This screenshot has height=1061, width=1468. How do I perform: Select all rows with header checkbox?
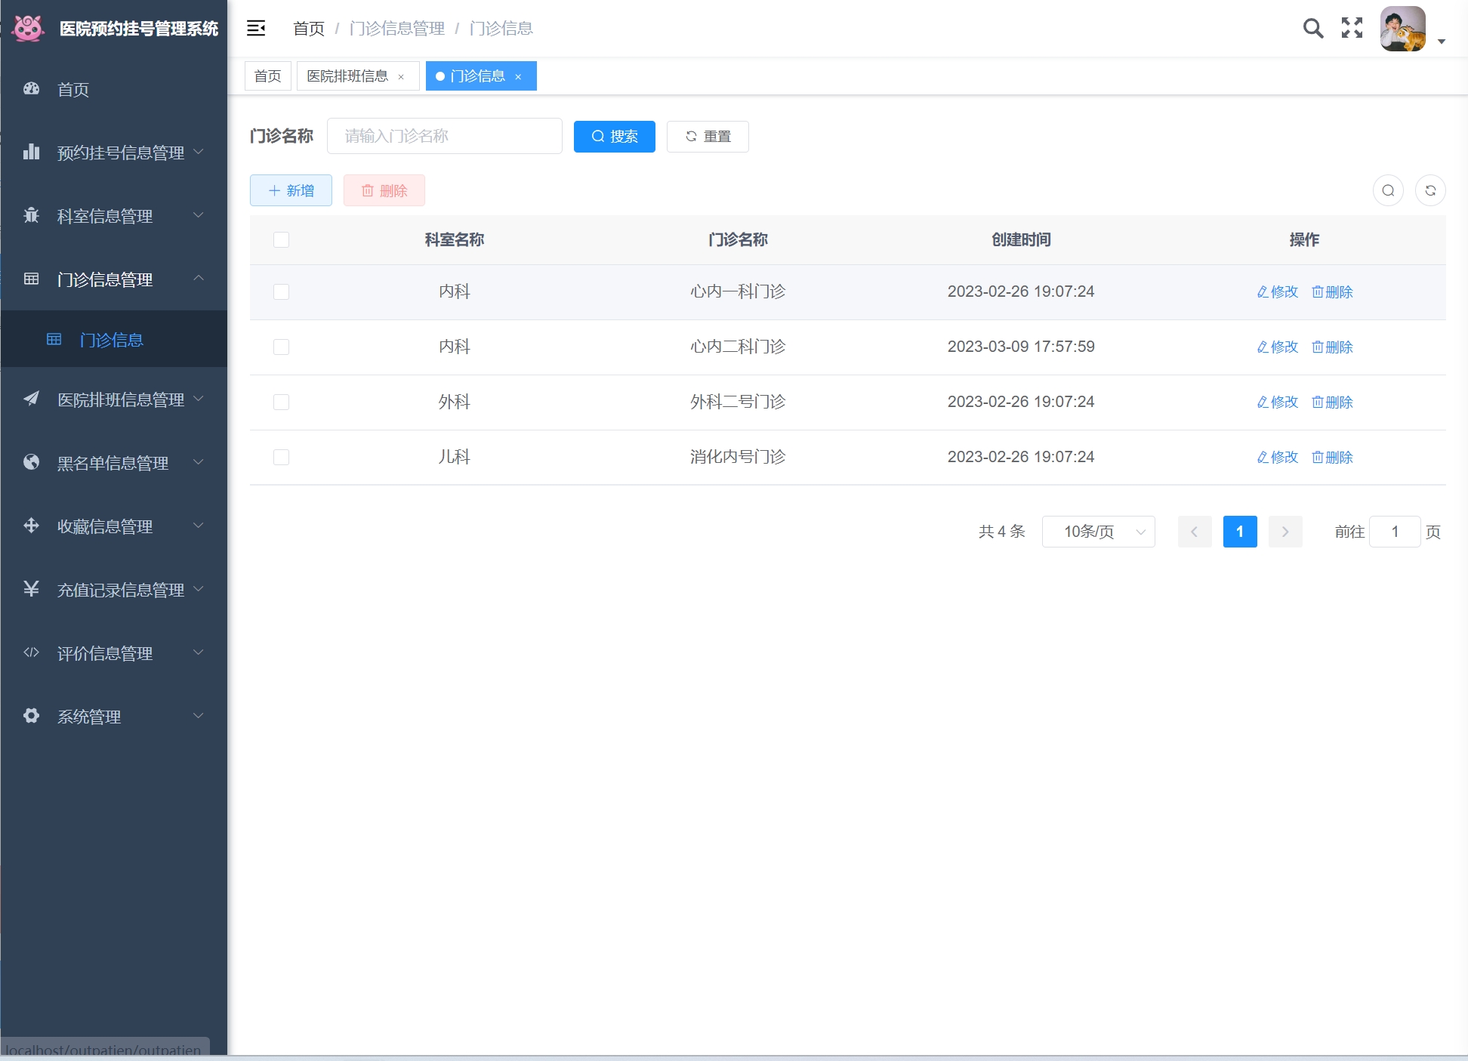pyautogui.click(x=281, y=239)
